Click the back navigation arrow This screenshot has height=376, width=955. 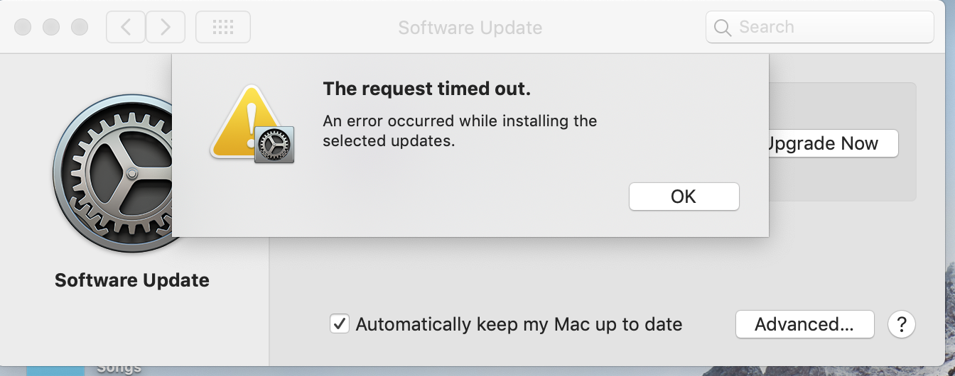pos(126,27)
